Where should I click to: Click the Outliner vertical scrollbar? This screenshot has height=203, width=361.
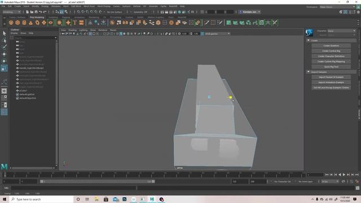coord(56,103)
